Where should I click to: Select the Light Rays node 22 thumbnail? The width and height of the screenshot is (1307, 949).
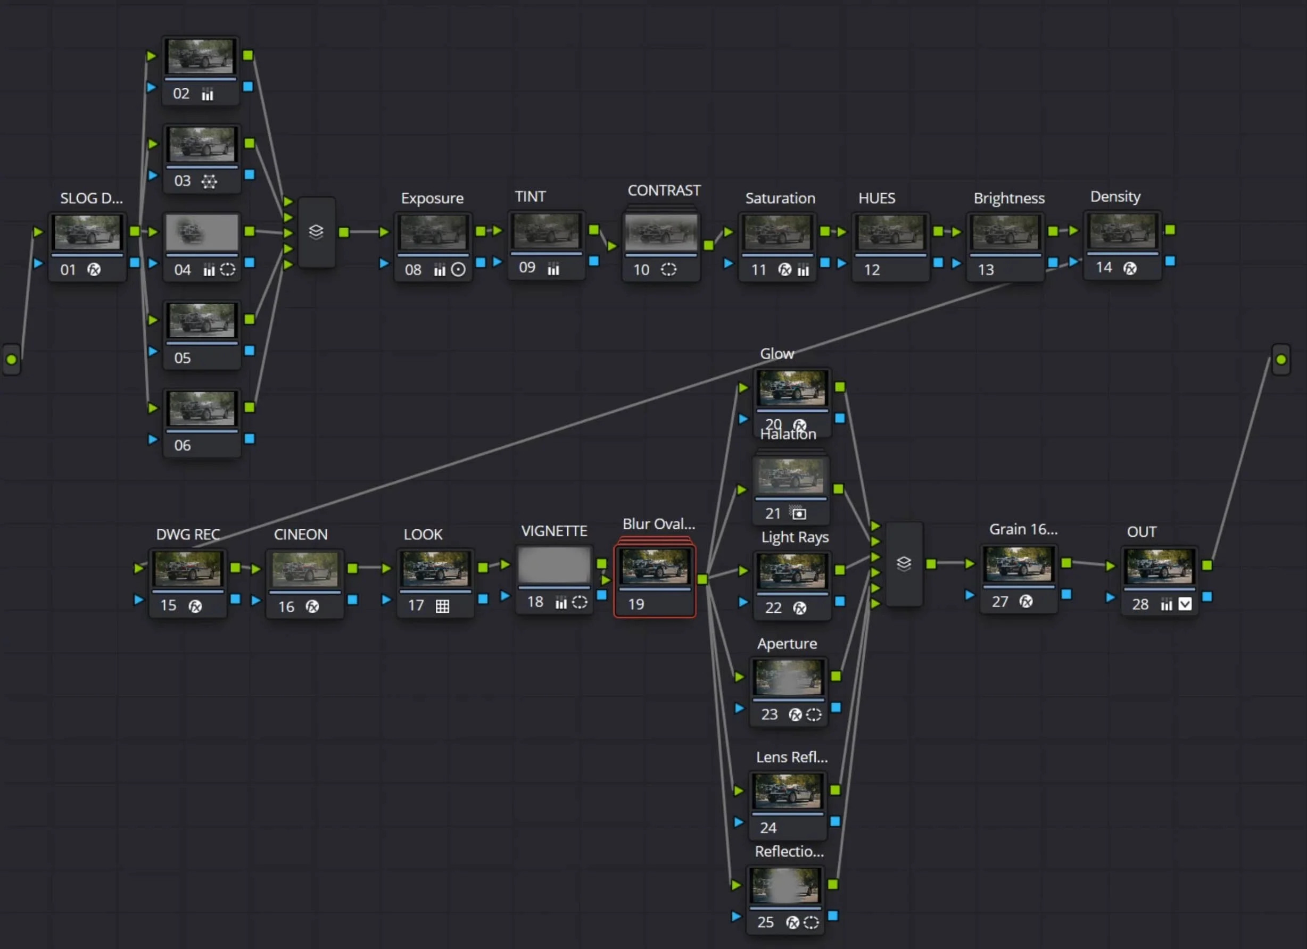[792, 570]
